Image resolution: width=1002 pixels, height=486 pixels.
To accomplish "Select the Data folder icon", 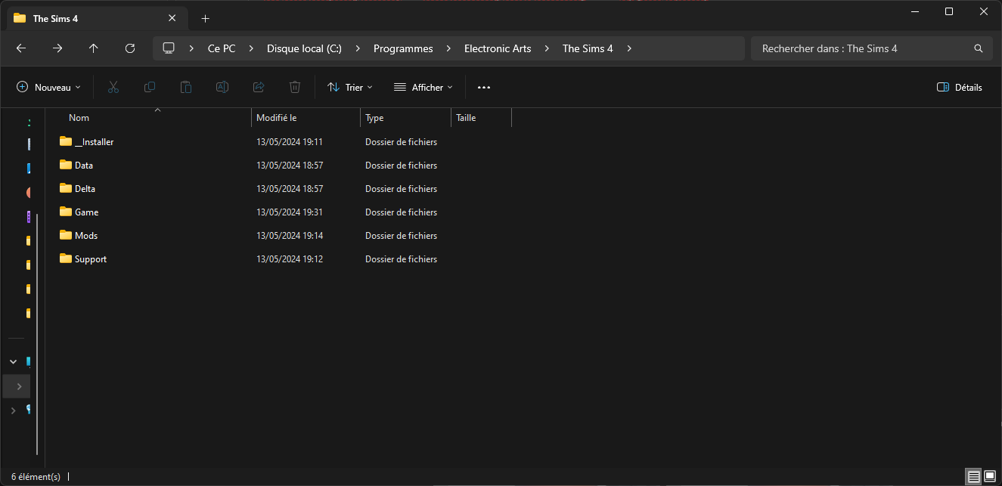I will coord(66,165).
